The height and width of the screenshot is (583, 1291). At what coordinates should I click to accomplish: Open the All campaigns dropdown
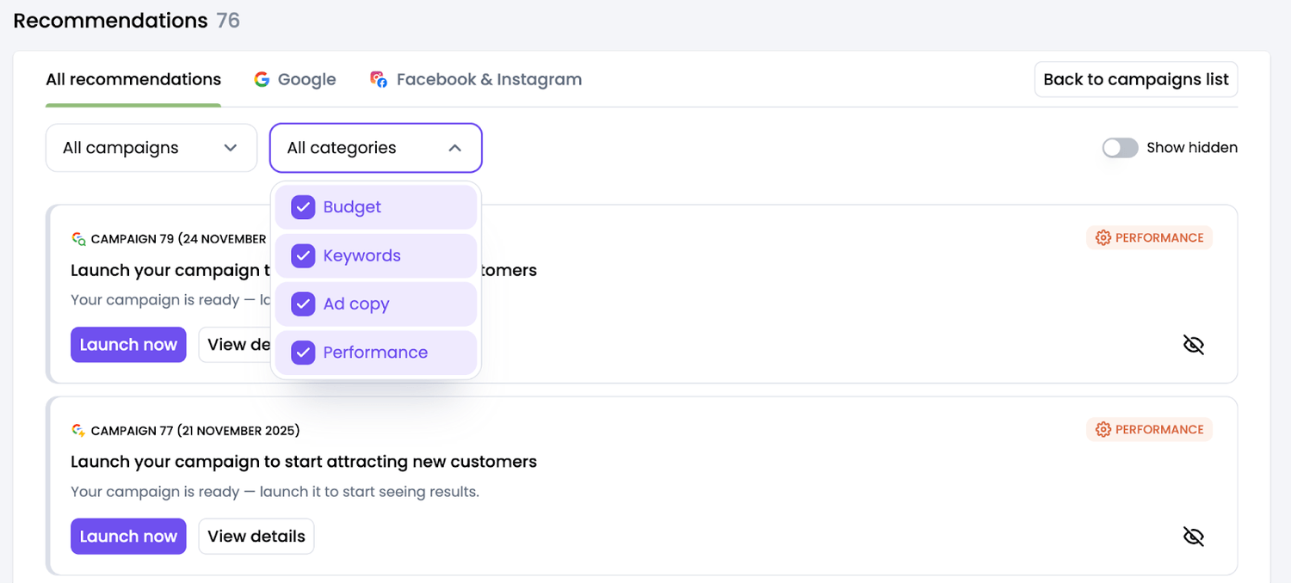pyautogui.click(x=151, y=148)
